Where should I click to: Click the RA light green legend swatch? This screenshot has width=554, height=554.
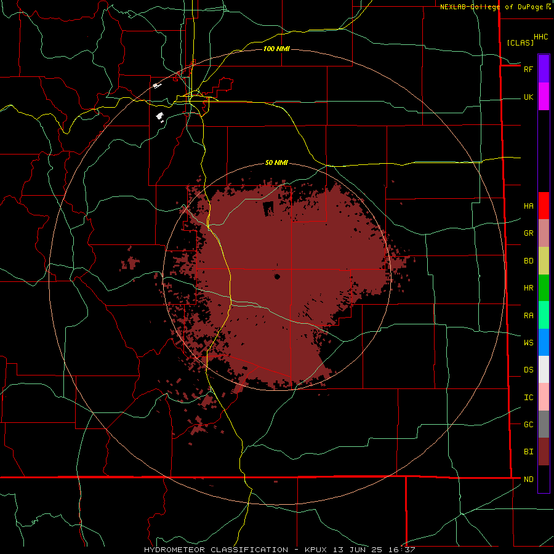(x=544, y=315)
